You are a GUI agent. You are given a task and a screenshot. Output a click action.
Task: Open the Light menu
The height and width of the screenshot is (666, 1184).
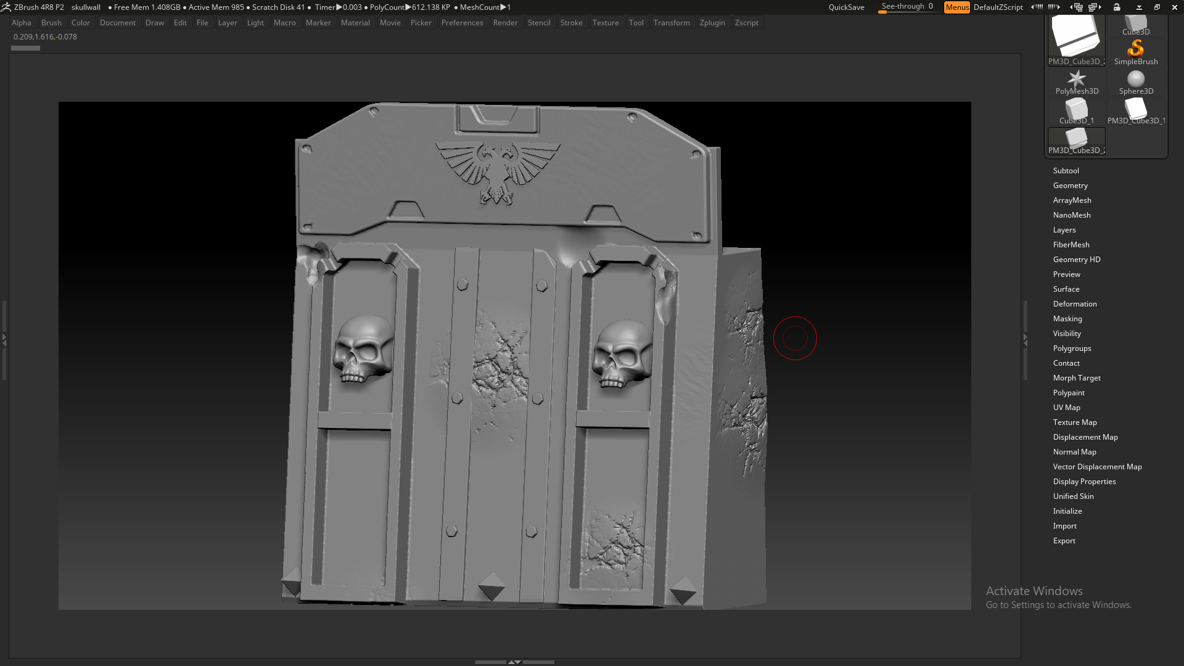pos(255,23)
